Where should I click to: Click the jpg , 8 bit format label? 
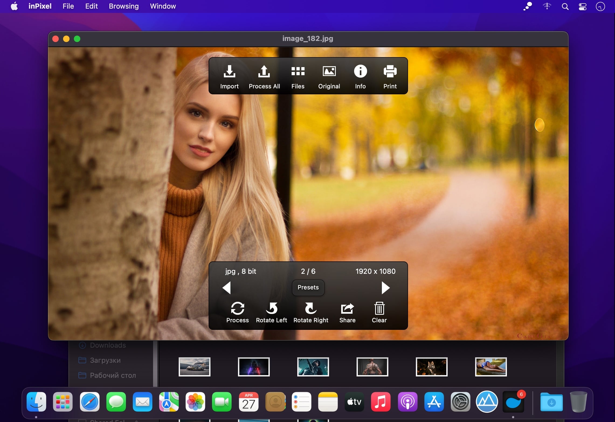[241, 271]
